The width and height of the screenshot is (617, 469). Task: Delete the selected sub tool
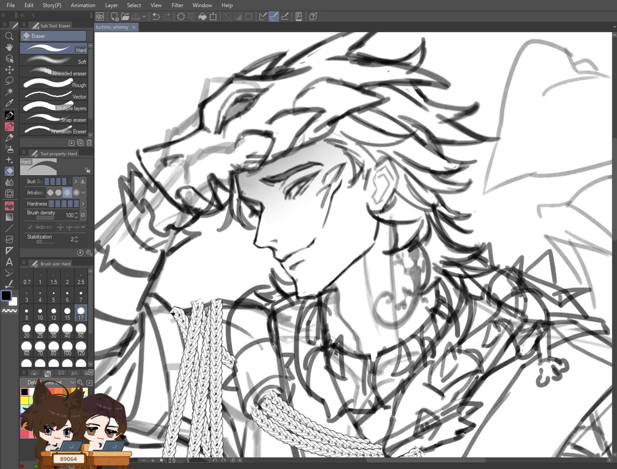[89, 142]
